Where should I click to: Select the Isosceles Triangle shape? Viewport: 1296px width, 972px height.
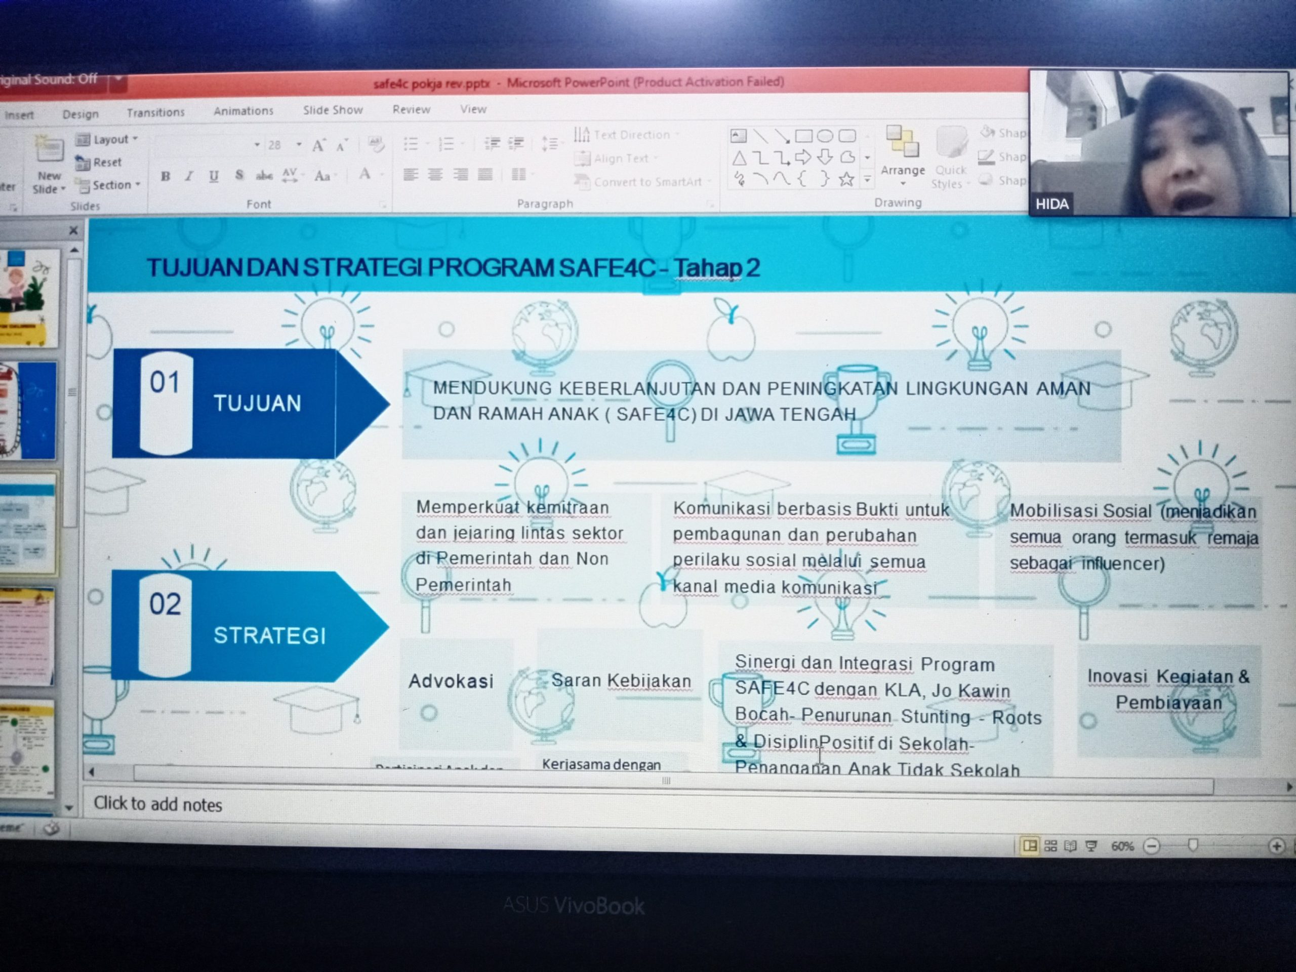739,158
